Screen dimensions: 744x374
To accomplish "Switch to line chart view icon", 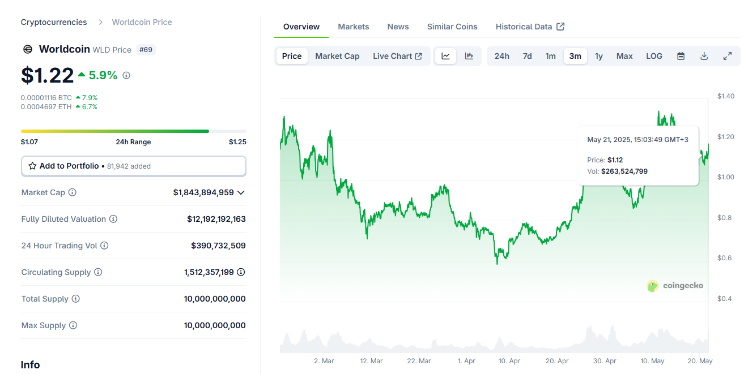I will (x=446, y=56).
